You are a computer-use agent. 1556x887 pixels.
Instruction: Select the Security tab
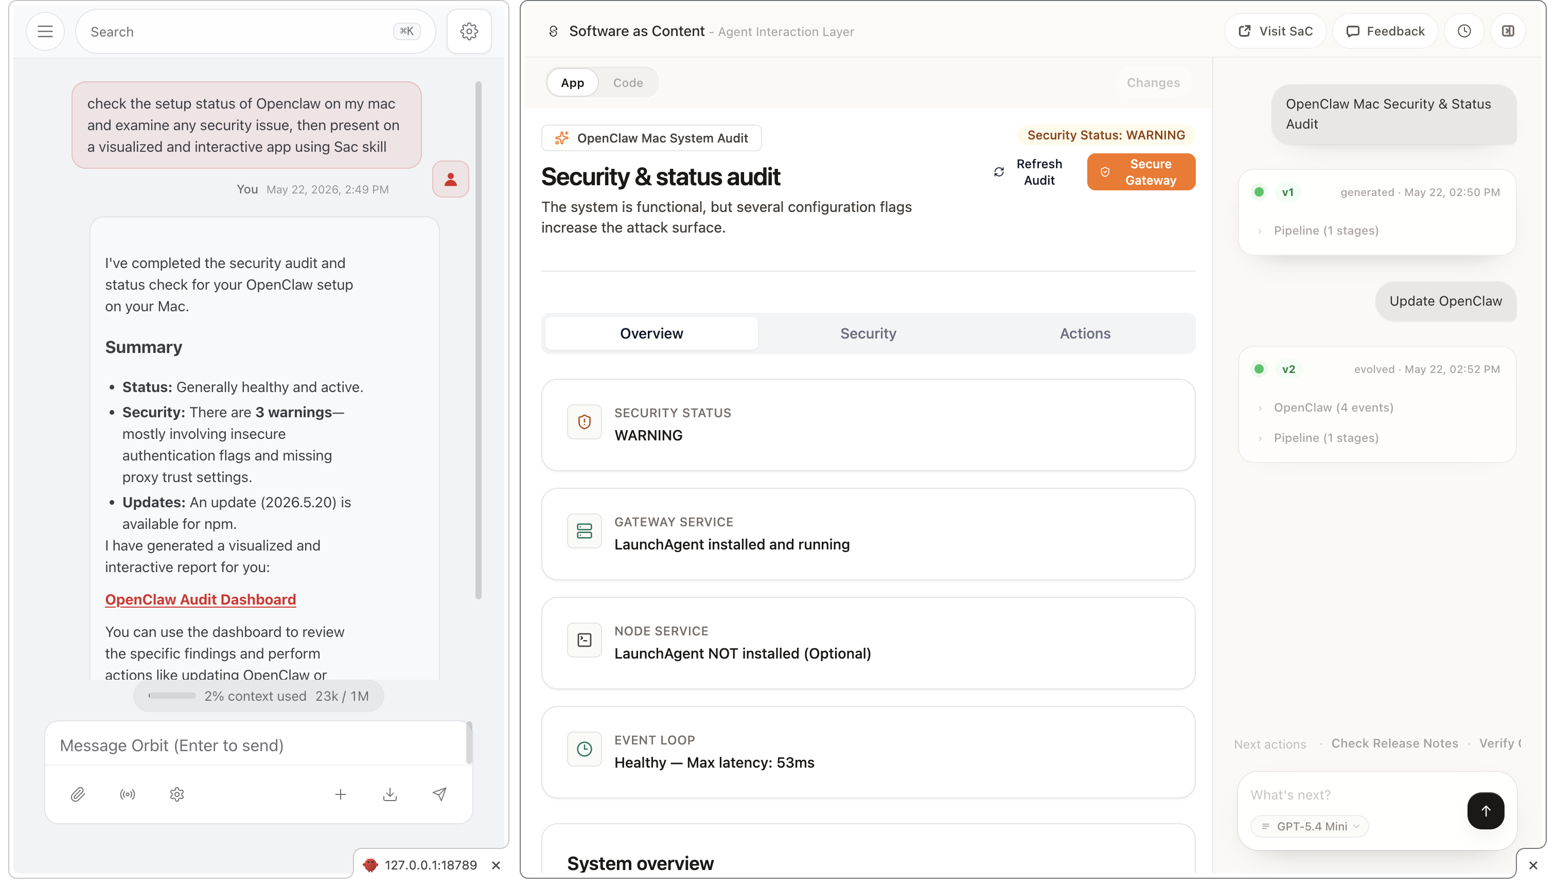click(x=868, y=333)
